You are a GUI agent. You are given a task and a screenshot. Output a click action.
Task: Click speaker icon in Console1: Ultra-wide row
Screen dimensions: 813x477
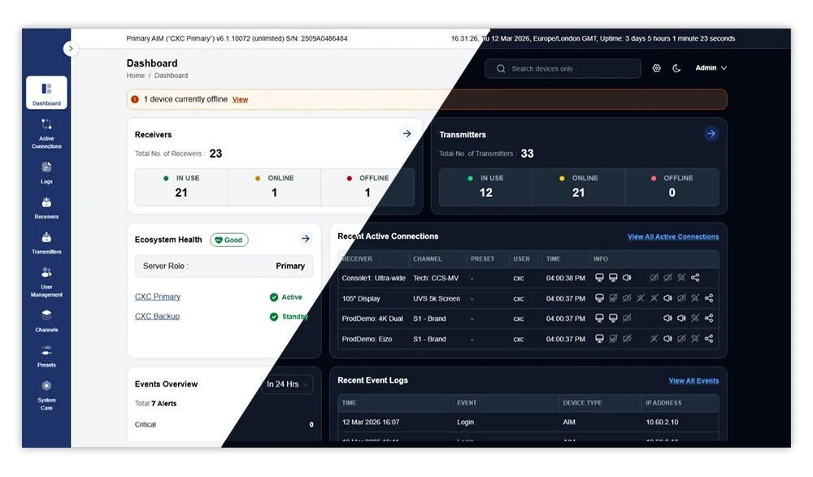point(627,278)
